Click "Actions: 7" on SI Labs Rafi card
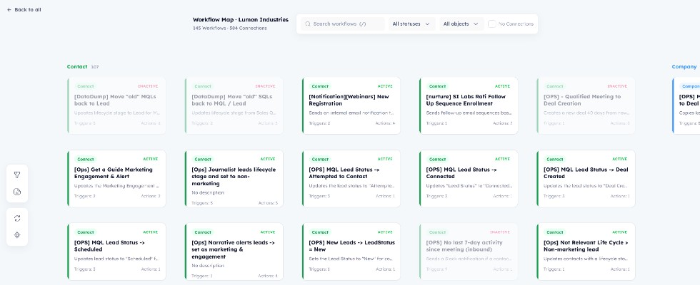 (502, 123)
